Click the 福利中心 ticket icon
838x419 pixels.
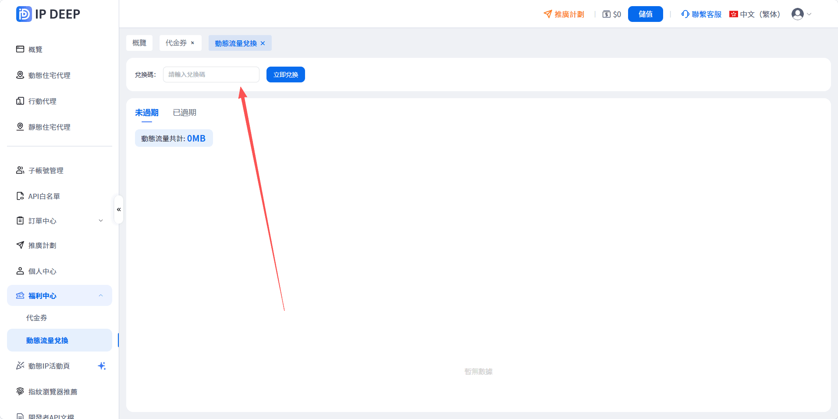(x=20, y=295)
